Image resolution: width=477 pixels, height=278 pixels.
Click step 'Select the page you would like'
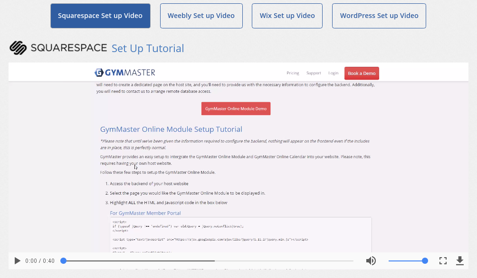187,193
